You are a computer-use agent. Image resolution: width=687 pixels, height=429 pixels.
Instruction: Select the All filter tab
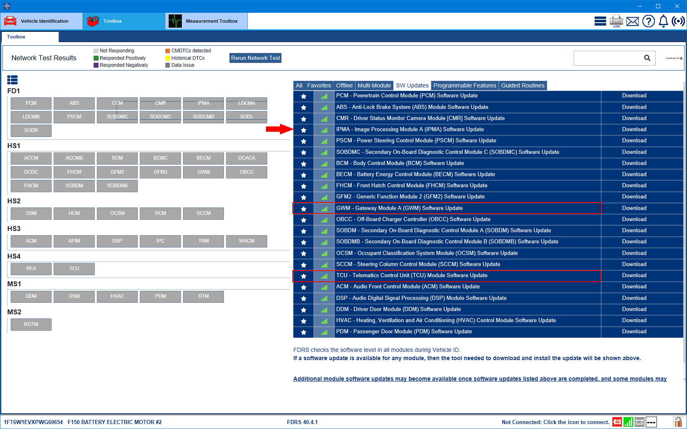click(x=299, y=85)
